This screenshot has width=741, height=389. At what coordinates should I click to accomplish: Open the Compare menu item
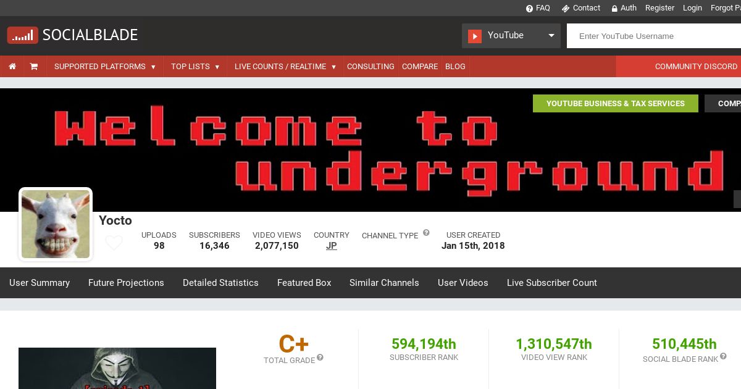[x=420, y=67]
